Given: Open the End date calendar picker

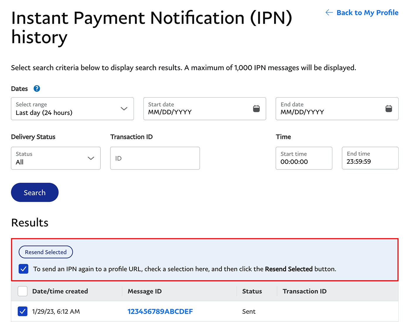Looking at the screenshot, I should (389, 108).
